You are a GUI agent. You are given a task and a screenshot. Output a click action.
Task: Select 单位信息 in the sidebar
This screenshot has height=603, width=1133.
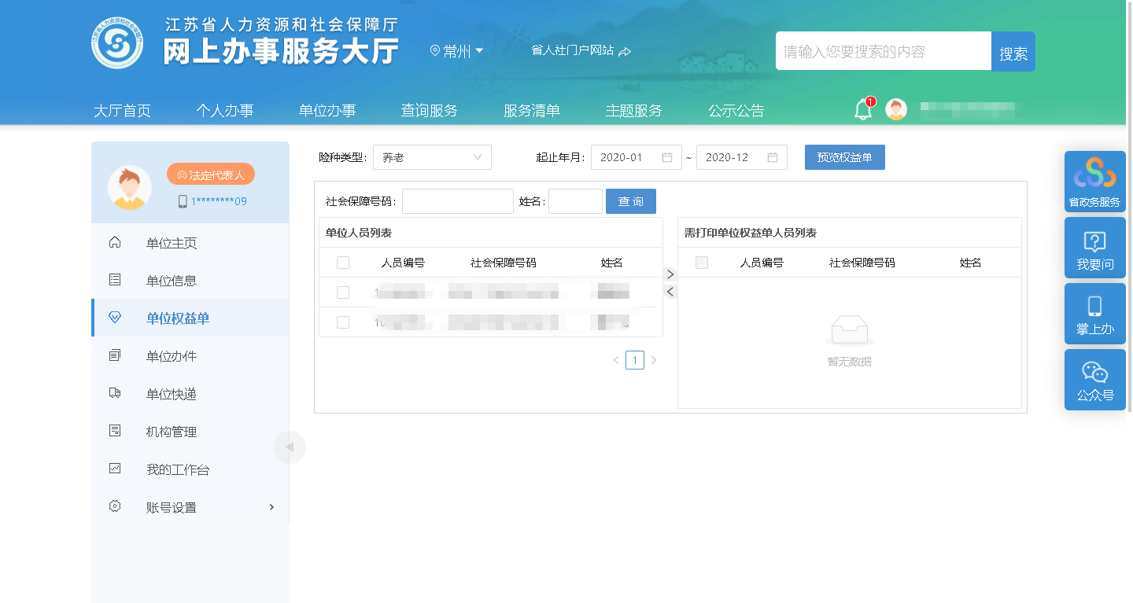tap(172, 281)
